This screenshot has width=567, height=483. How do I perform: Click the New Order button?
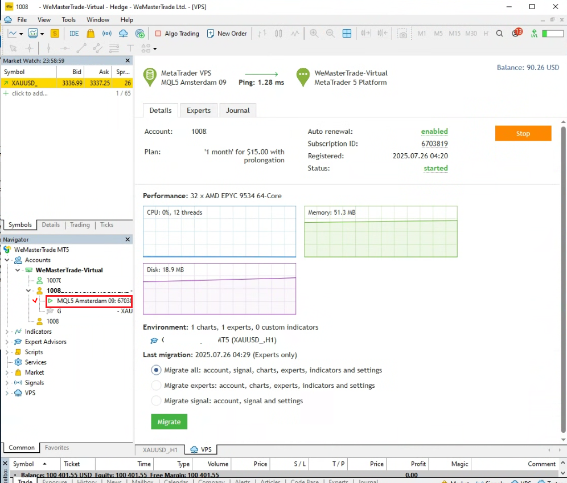[x=227, y=34]
